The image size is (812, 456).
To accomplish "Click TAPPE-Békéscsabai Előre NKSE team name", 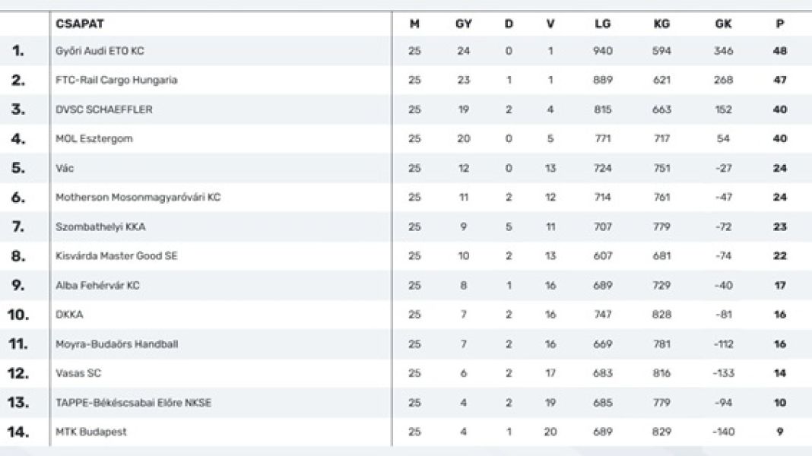I will tap(134, 403).
